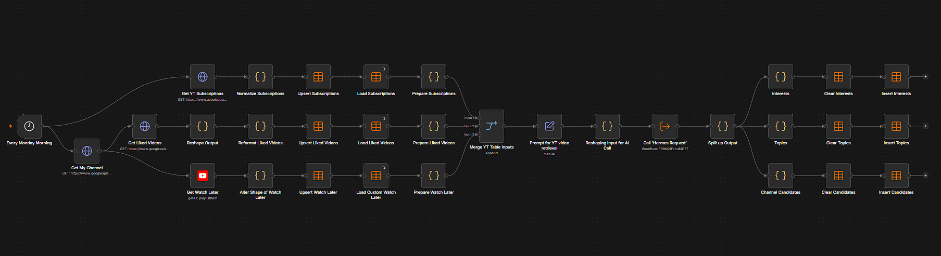941x256 pixels.
Task: Select the Upsert Subscriptions table node
Action: 318,77
